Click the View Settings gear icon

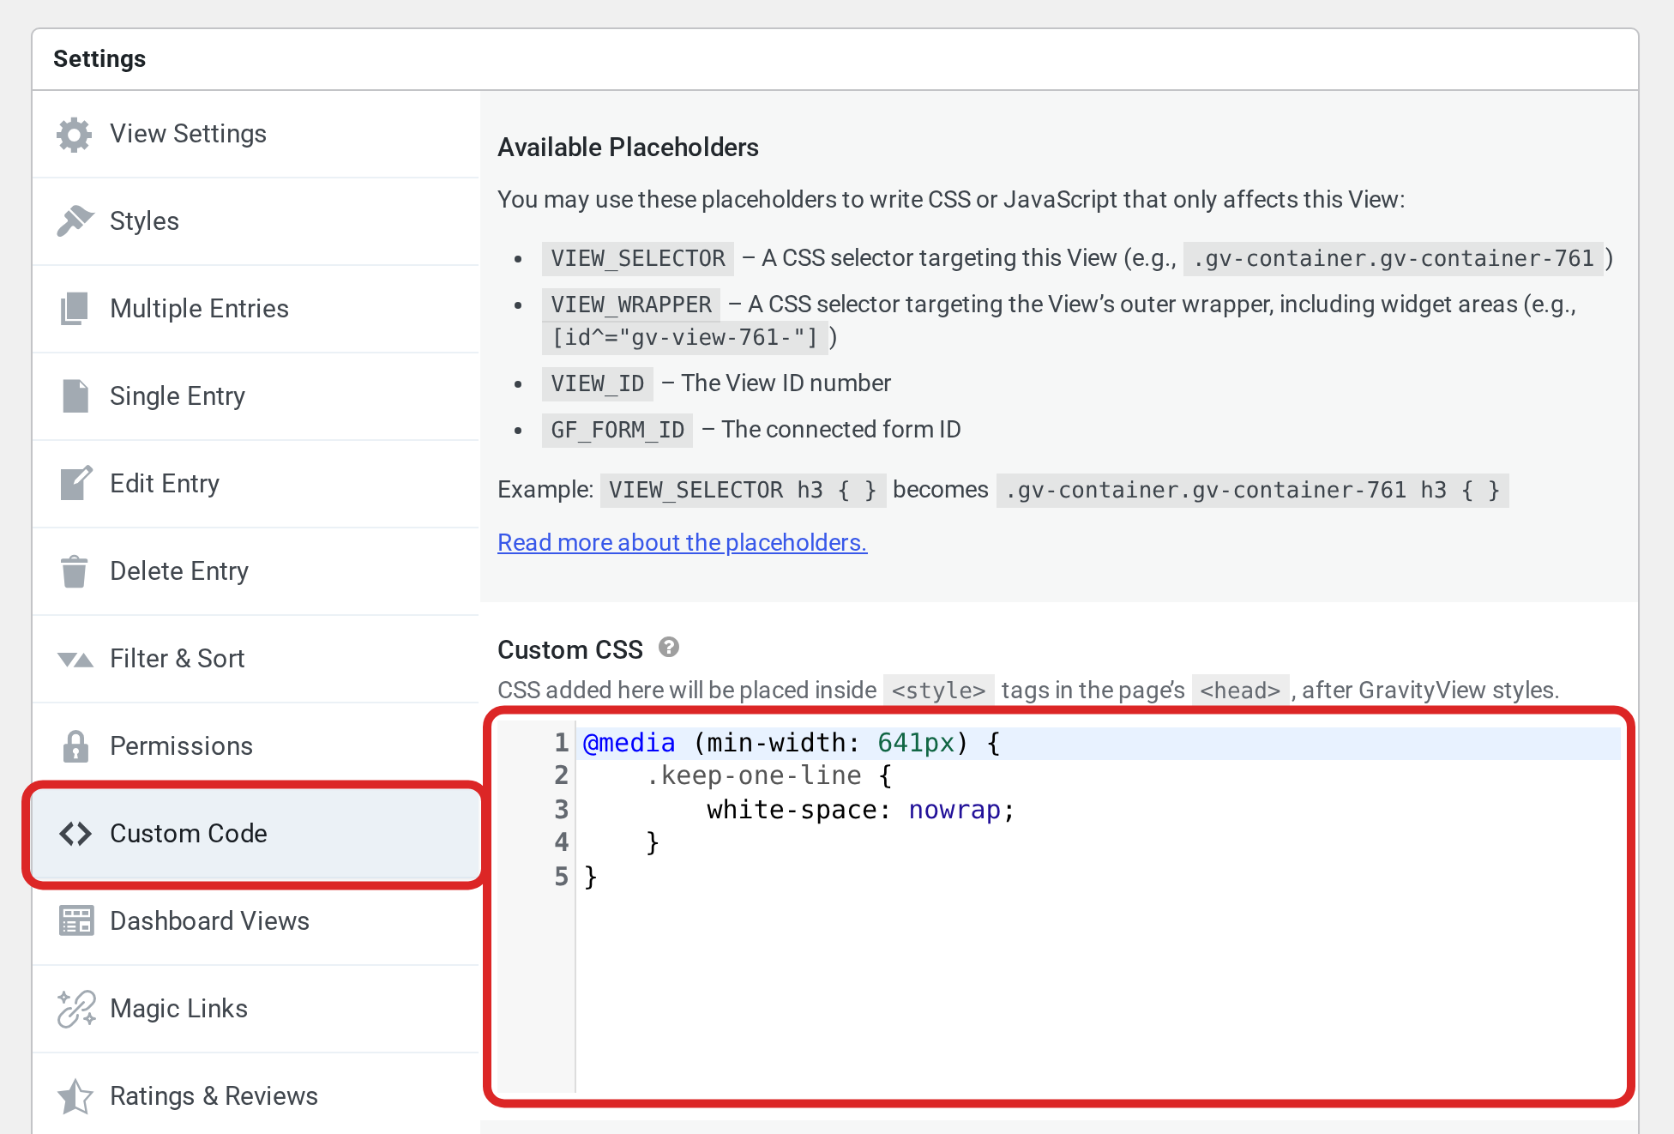click(x=75, y=135)
